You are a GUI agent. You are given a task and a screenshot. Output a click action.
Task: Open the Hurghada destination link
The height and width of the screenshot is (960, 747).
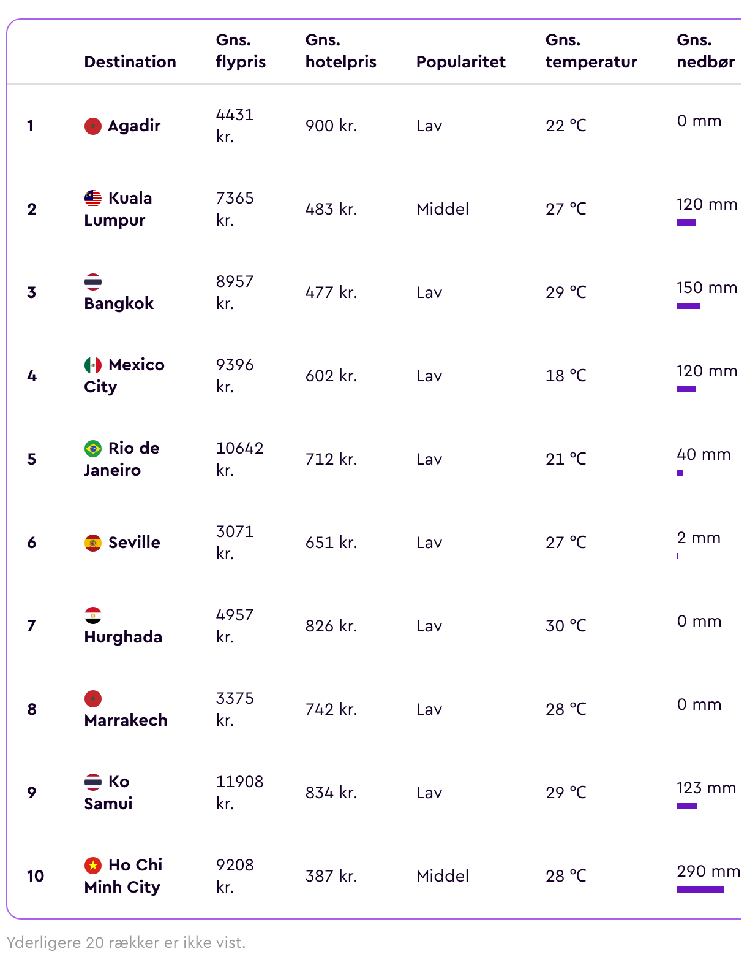123,637
